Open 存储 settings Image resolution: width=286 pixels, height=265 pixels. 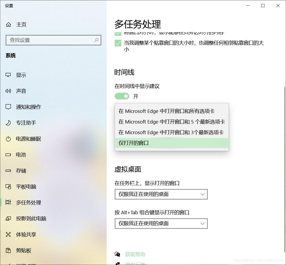click(21, 171)
